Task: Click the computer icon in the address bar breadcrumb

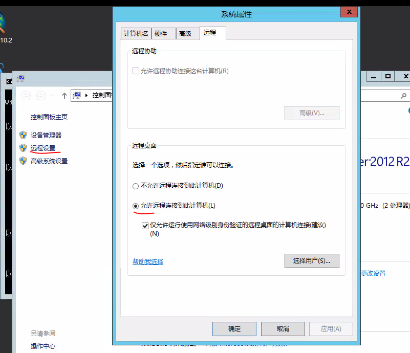Action: (77, 96)
